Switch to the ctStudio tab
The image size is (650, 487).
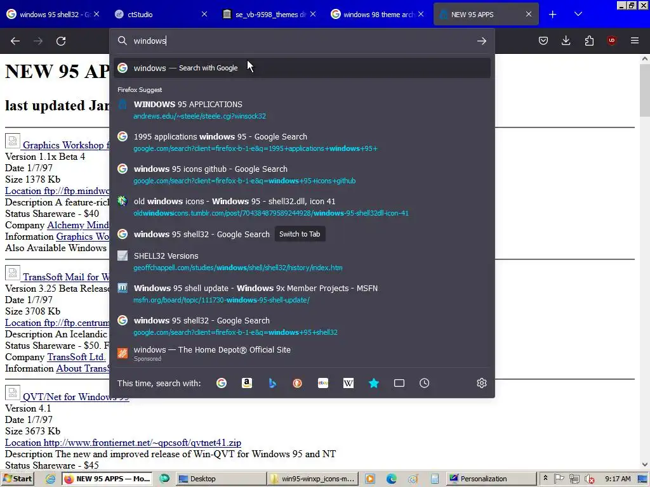click(161, 15)
